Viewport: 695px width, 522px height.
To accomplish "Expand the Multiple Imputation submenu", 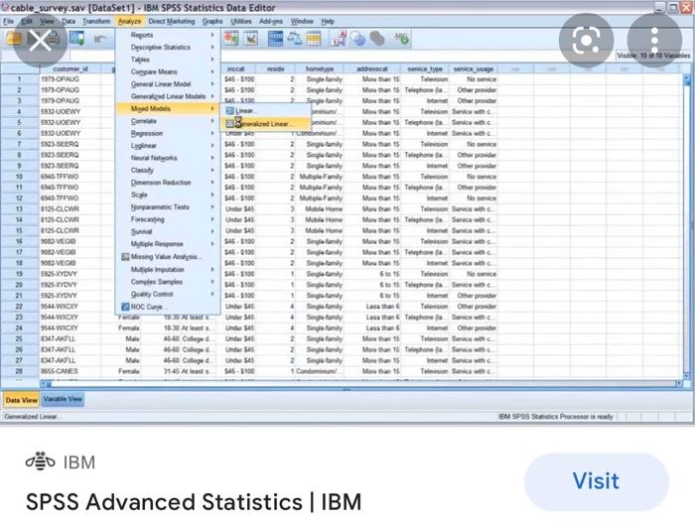I will point(168,269).
